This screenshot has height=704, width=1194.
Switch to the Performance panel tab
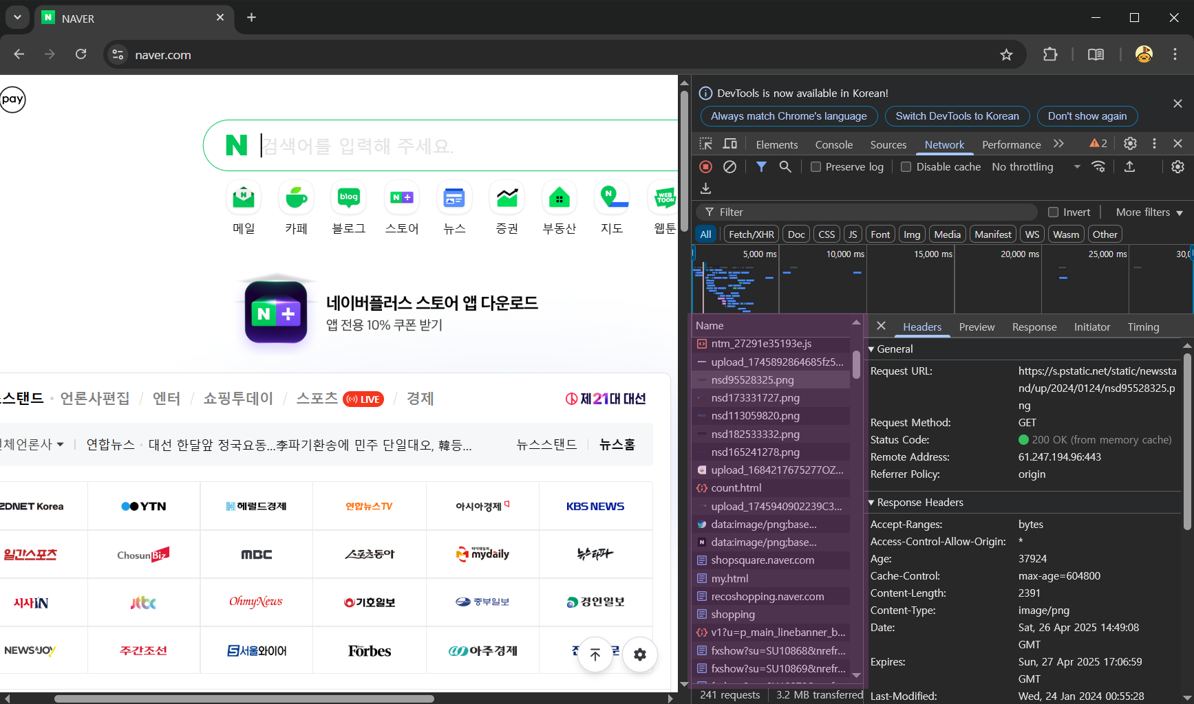(x=1011, y=144)
